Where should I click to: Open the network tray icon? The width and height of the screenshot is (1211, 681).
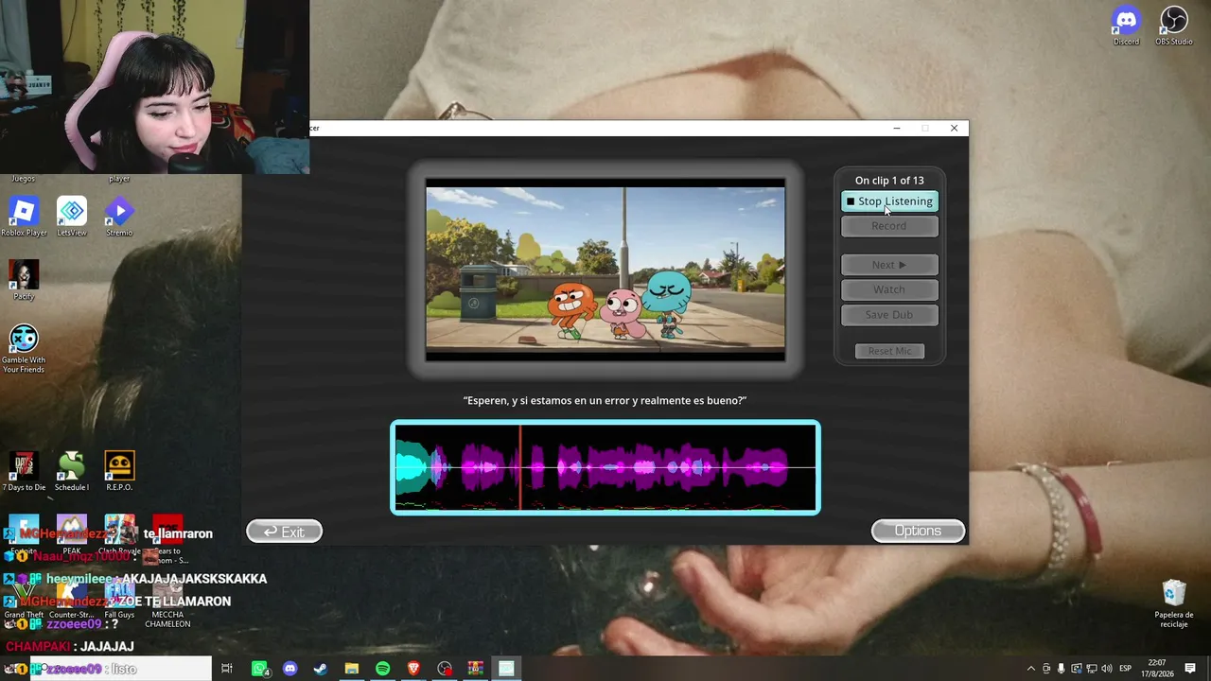(1091, 669)
